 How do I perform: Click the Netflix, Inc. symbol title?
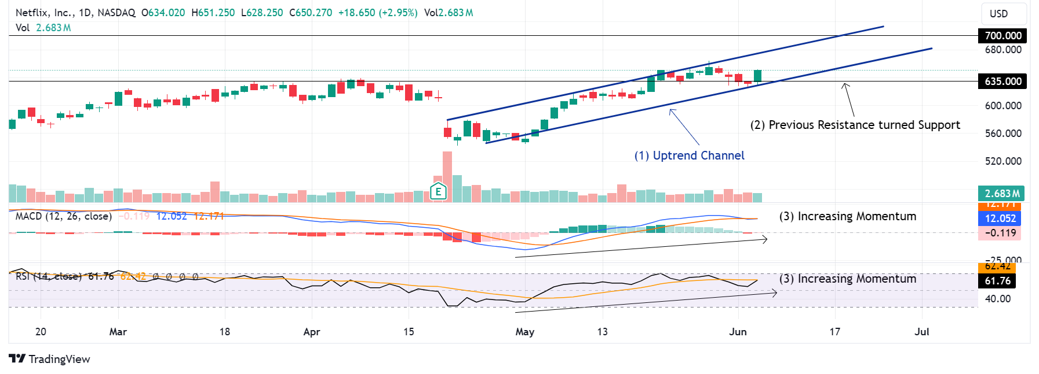click(x=44, y=12)
